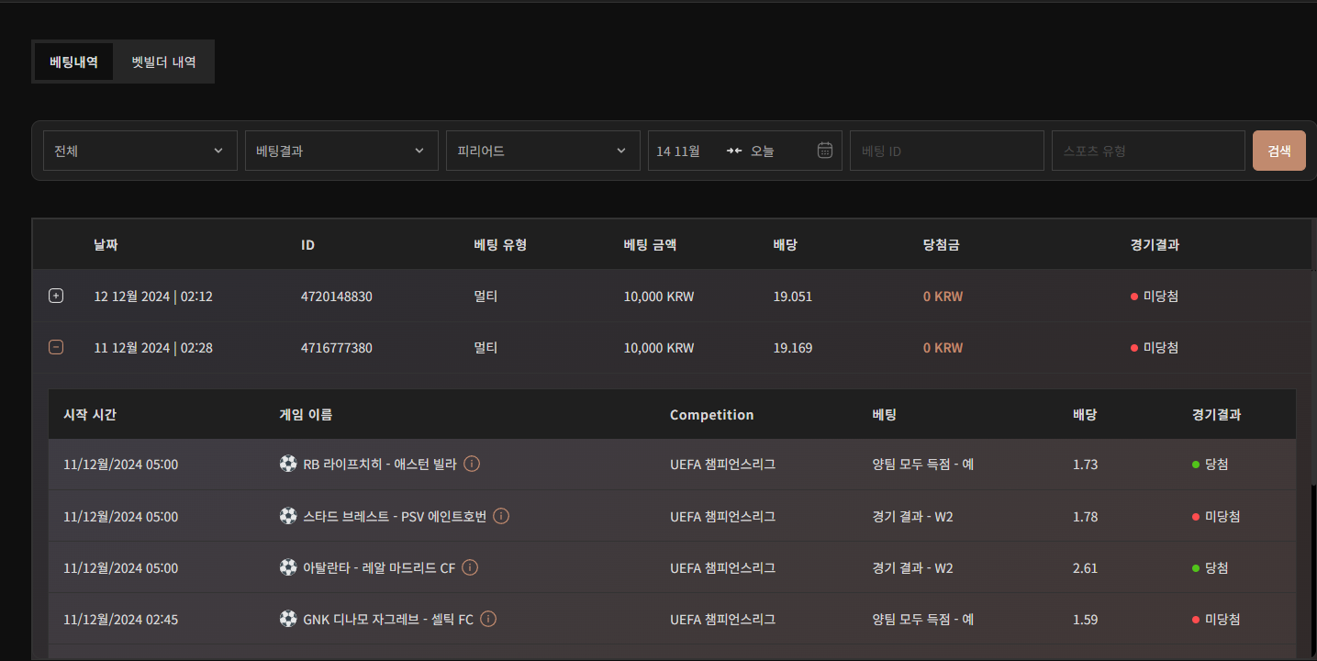
Task: Open the calendar icon in date range field
Action: coord(824,151)
